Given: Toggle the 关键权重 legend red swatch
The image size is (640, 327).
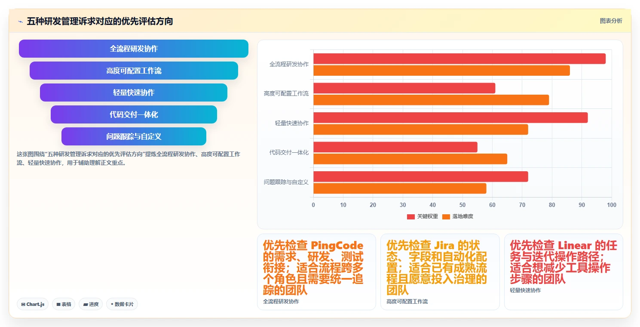Looking at the screenshot, I should (411, 216).
